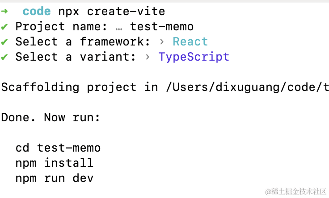Click the 'npm install' command line
This screenshot has width=329, height=198.
tap(55, 163)
